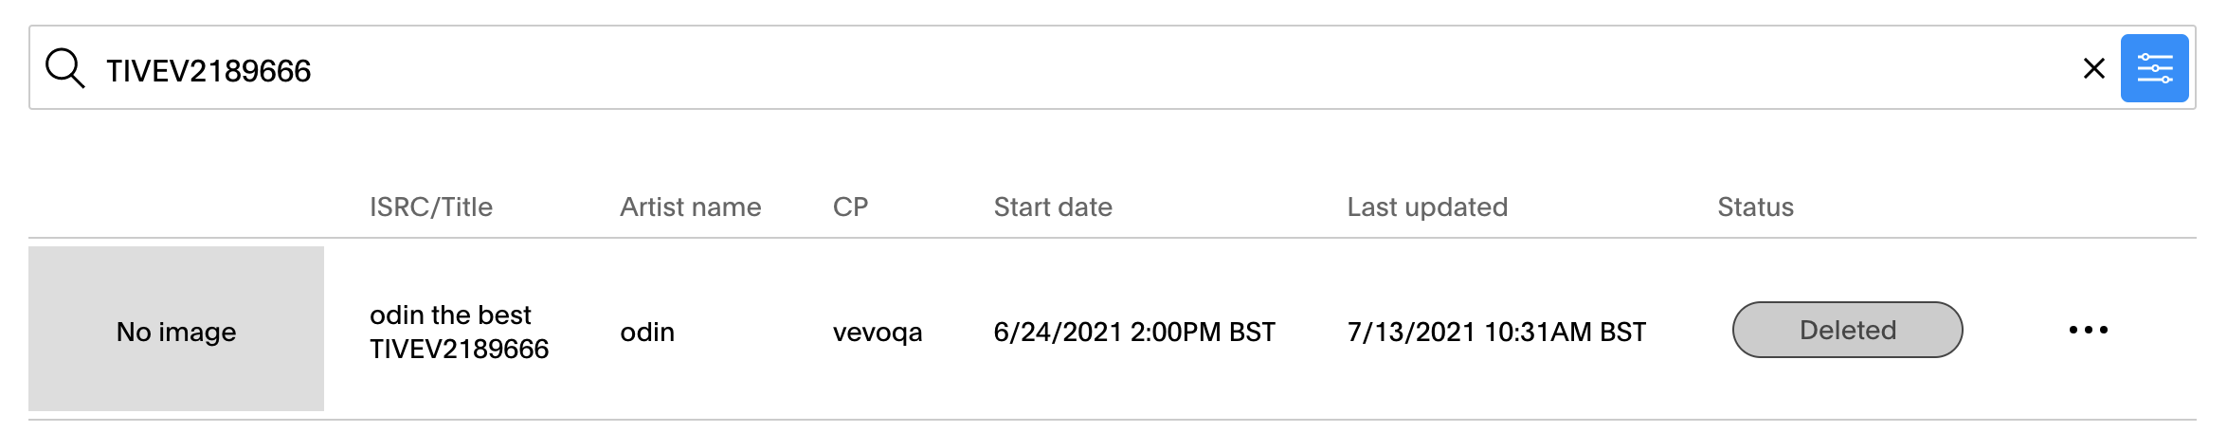Click the search magnifier icon
2227x432 pixels.
65,68
